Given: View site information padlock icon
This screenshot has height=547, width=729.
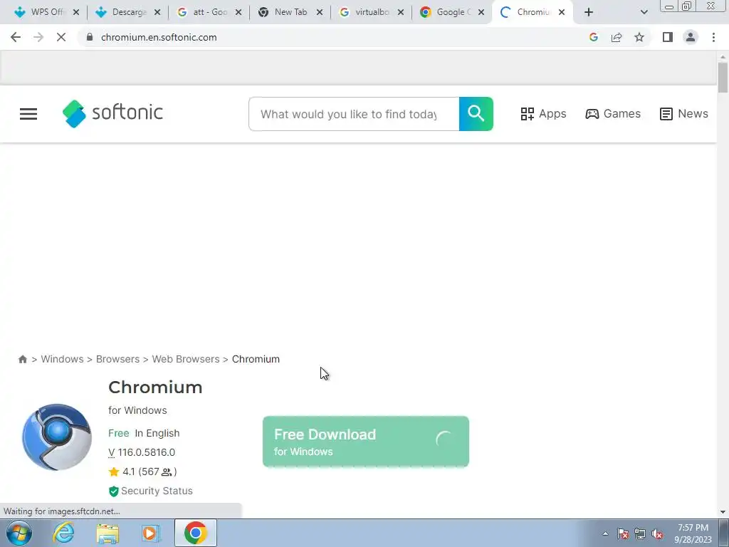Looking at the screenshot, I should coord(90,37).
